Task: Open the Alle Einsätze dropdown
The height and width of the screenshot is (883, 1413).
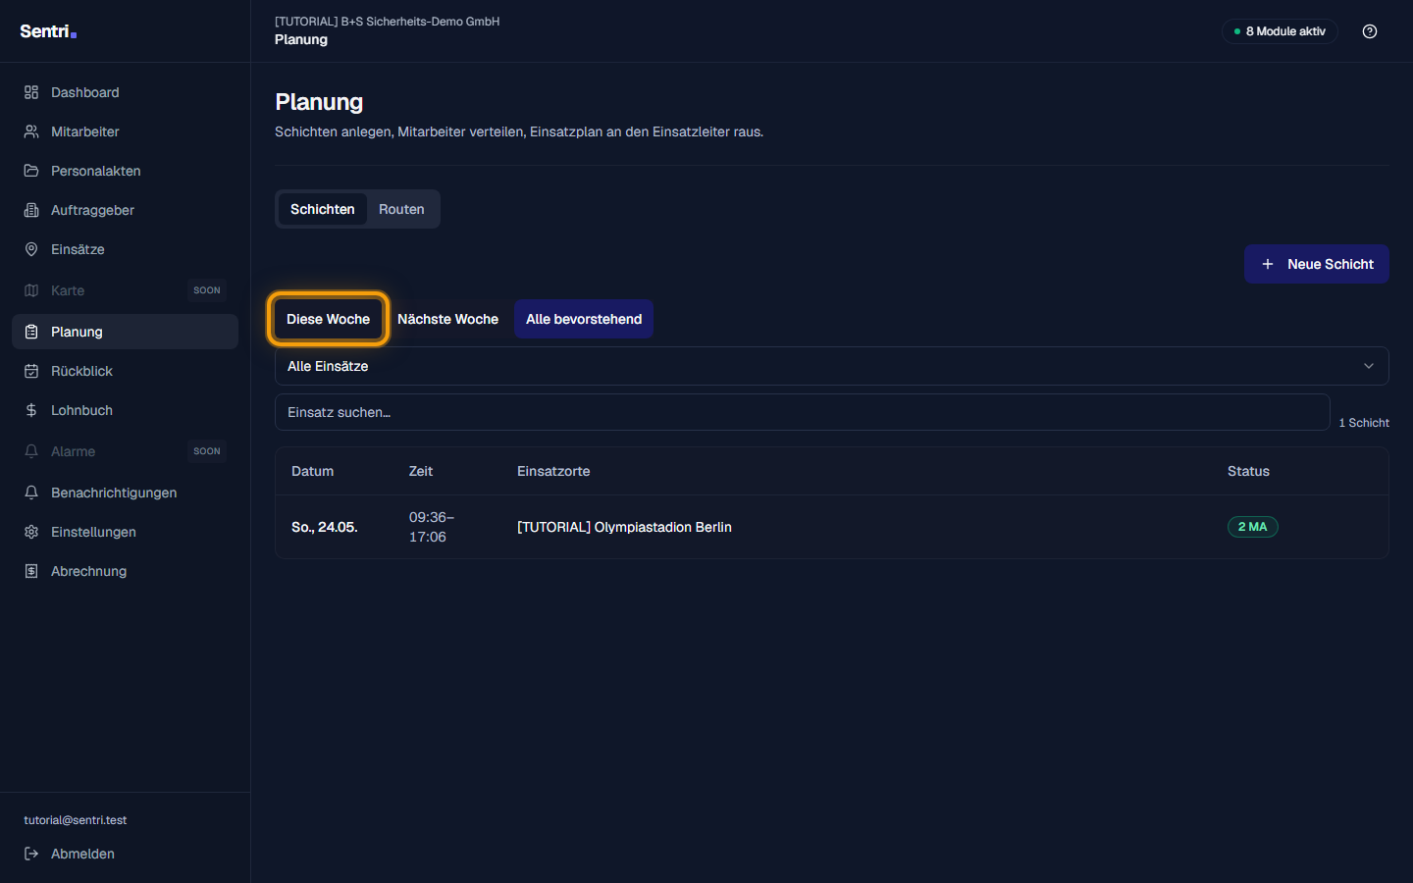Action: pyautogui.click(x=832, y=366)
